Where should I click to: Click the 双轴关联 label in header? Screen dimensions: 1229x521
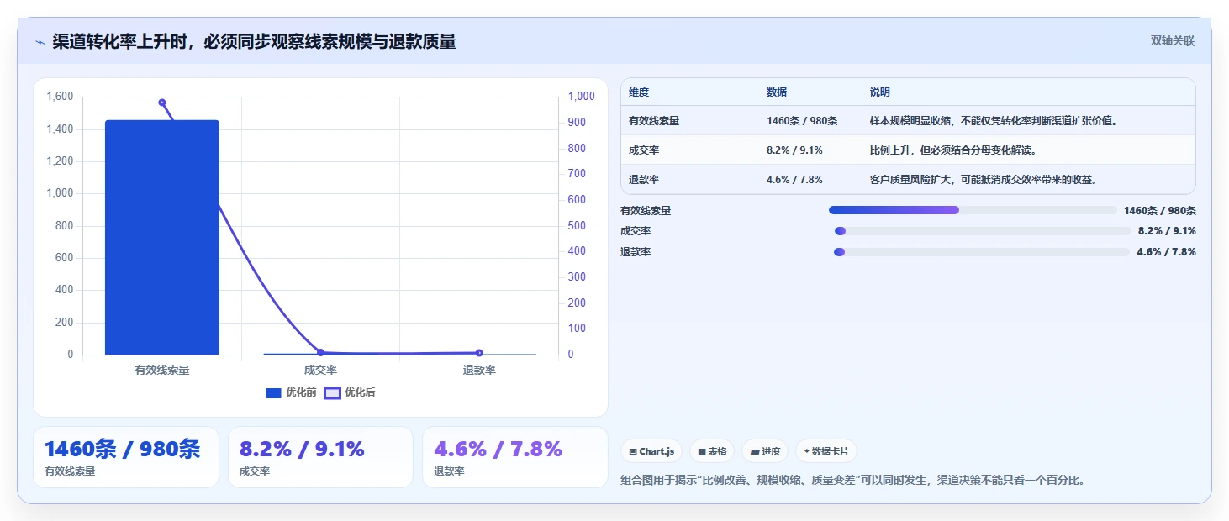click(1172, 40)
